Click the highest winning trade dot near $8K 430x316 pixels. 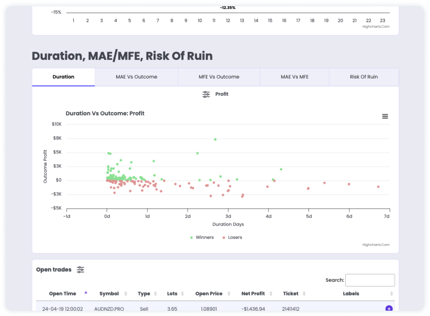pos(215,139)
